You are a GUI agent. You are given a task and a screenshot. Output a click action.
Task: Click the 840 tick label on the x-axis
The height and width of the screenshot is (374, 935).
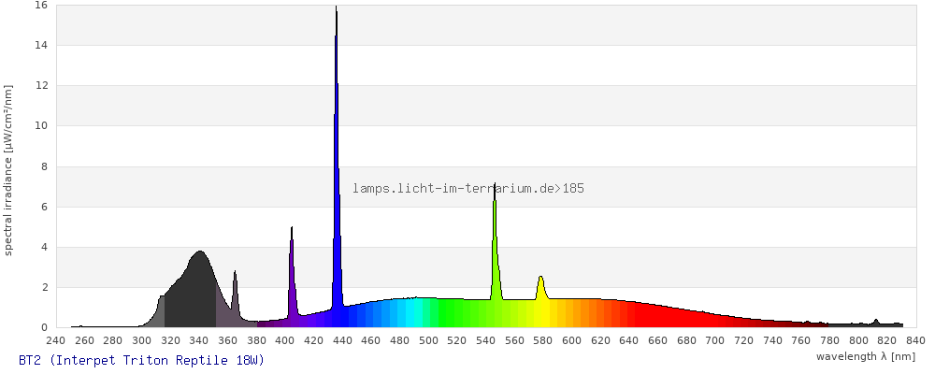914,340
